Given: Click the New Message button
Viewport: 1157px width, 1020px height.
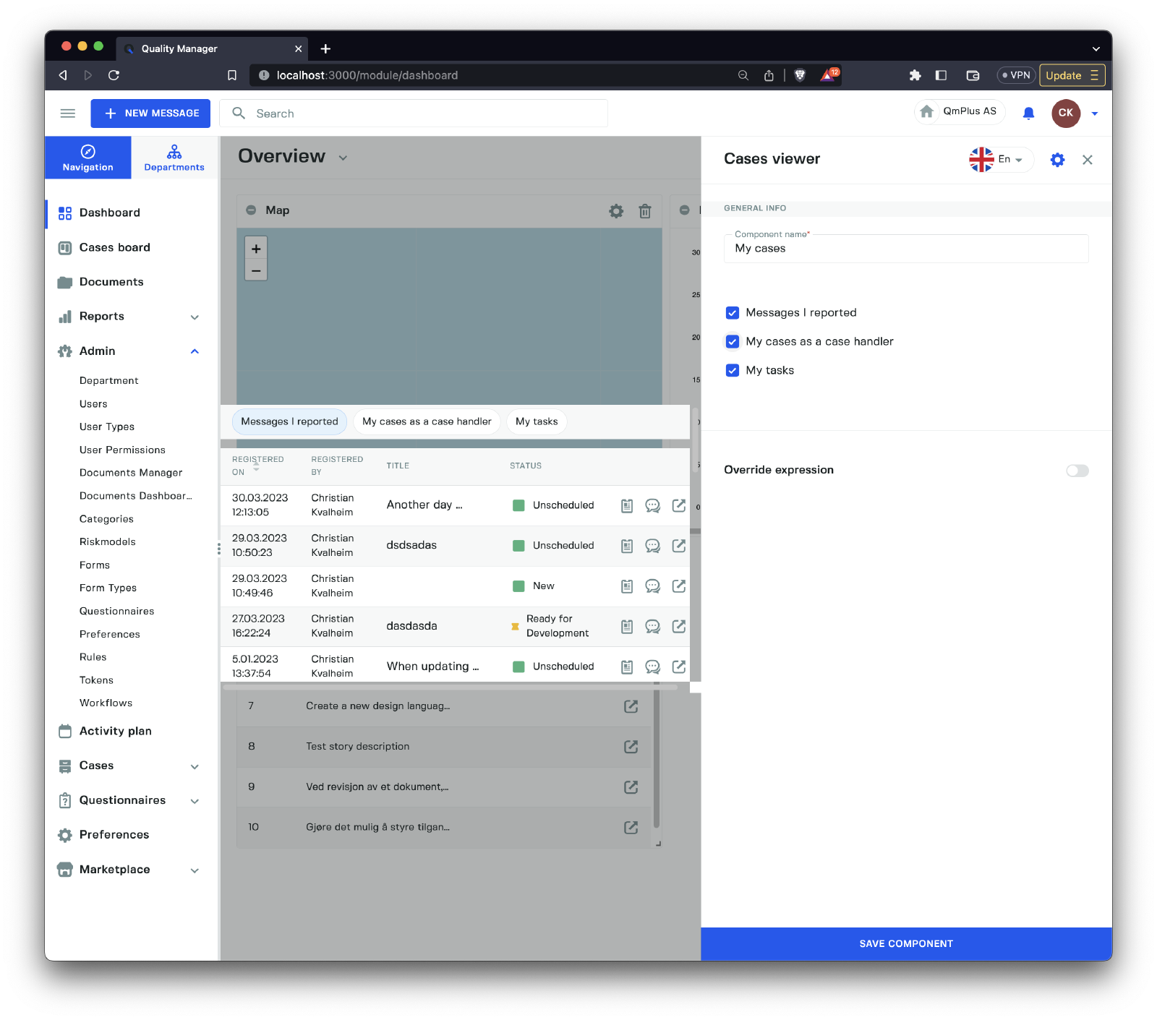Looking at the screenshot, I should pyautogui.click(x=150, y=113).
